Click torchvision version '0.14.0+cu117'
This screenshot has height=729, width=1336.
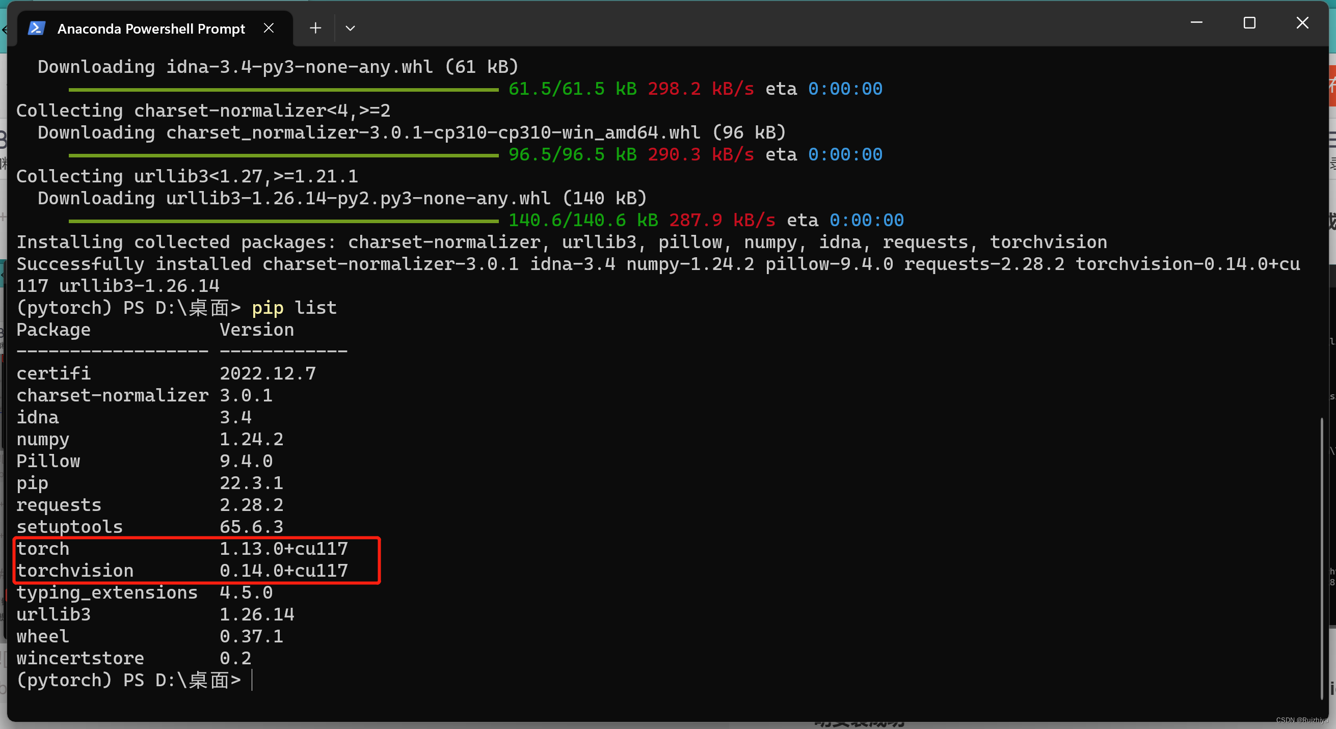pyautogui.click(x=284, y=571)
